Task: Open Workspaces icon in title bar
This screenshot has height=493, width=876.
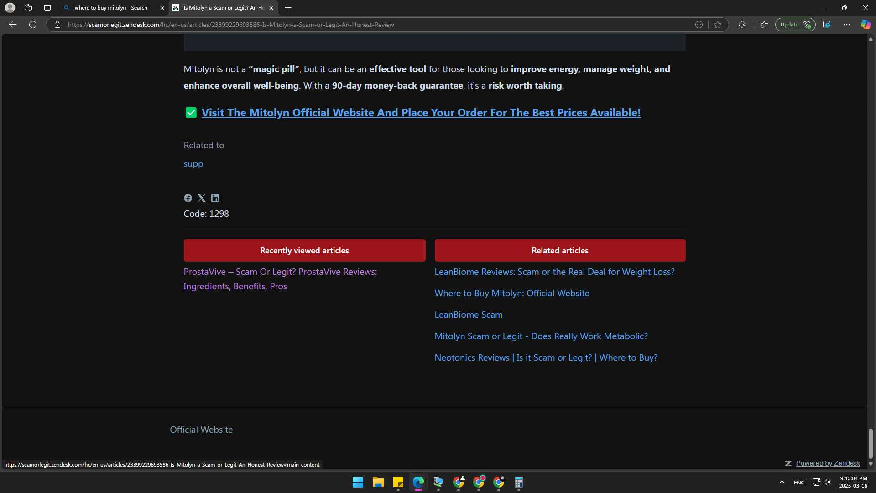Action: (x=28, y=8)
